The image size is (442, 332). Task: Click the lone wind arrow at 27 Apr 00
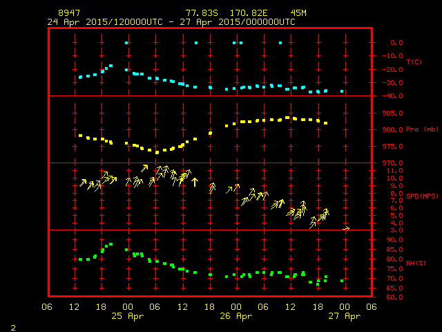click(x=347, y=229)
